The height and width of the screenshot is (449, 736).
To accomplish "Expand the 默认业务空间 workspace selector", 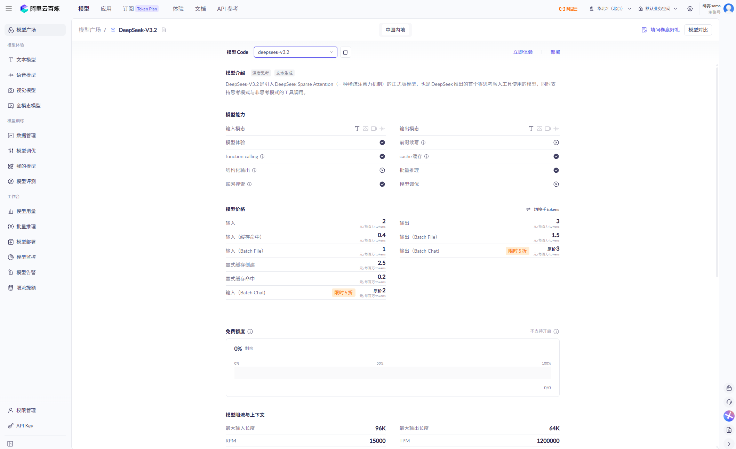I will pos(658,9).
